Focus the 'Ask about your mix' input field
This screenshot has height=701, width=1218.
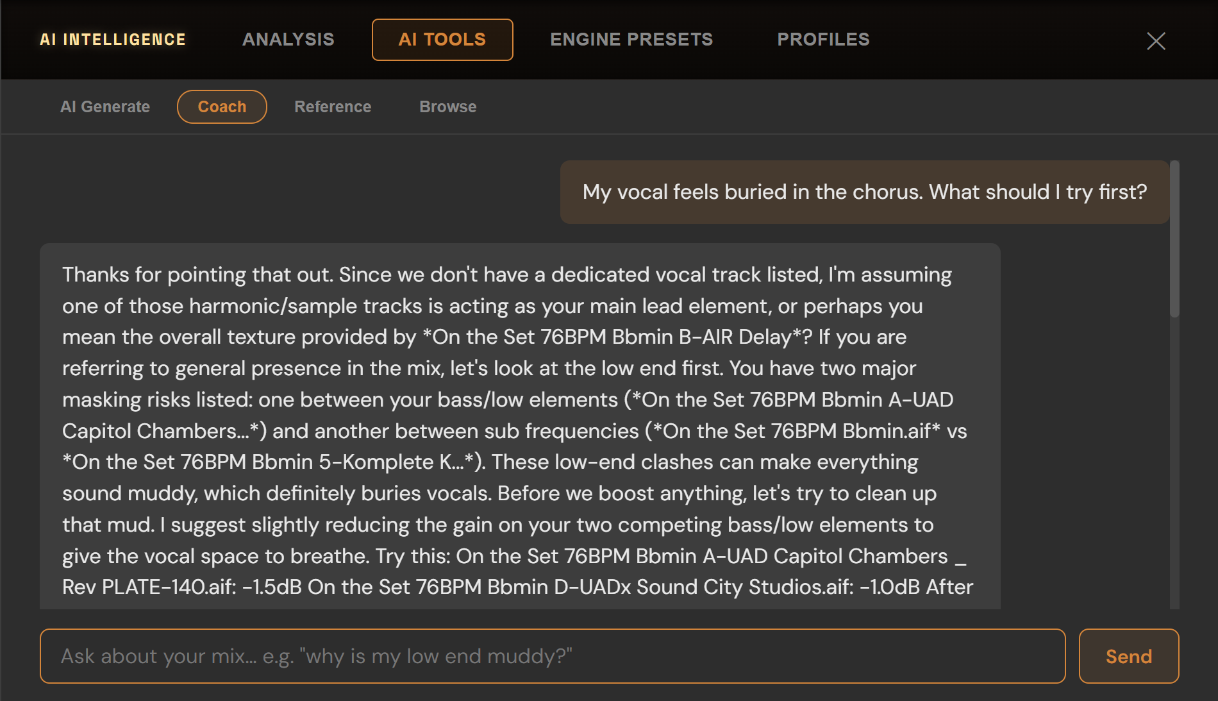553,656
